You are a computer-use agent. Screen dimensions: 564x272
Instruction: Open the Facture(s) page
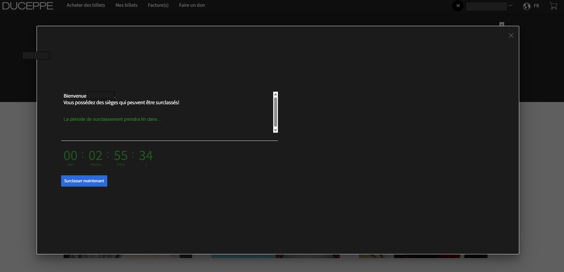pyautogui.click(x=158, y=5)
